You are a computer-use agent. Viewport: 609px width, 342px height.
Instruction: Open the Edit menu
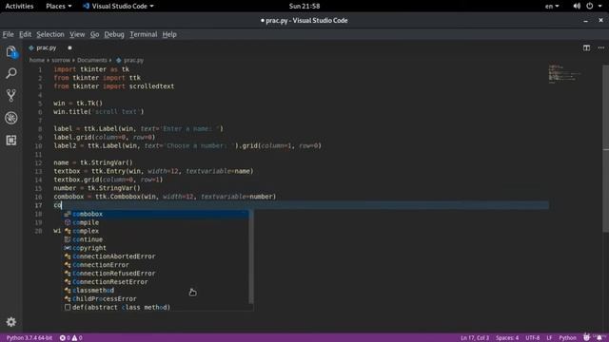pos(26,34)
